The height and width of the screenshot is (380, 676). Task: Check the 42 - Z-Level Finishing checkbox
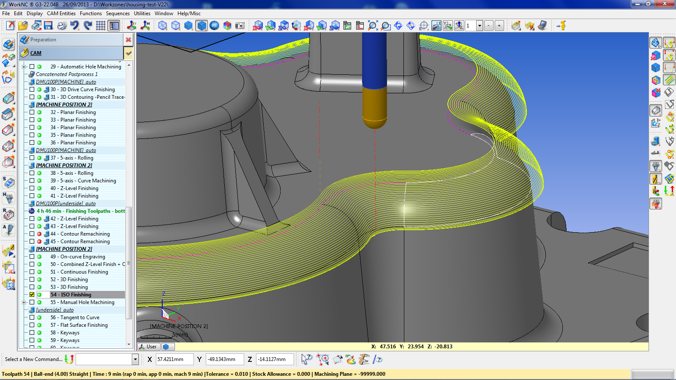(32, 219)
